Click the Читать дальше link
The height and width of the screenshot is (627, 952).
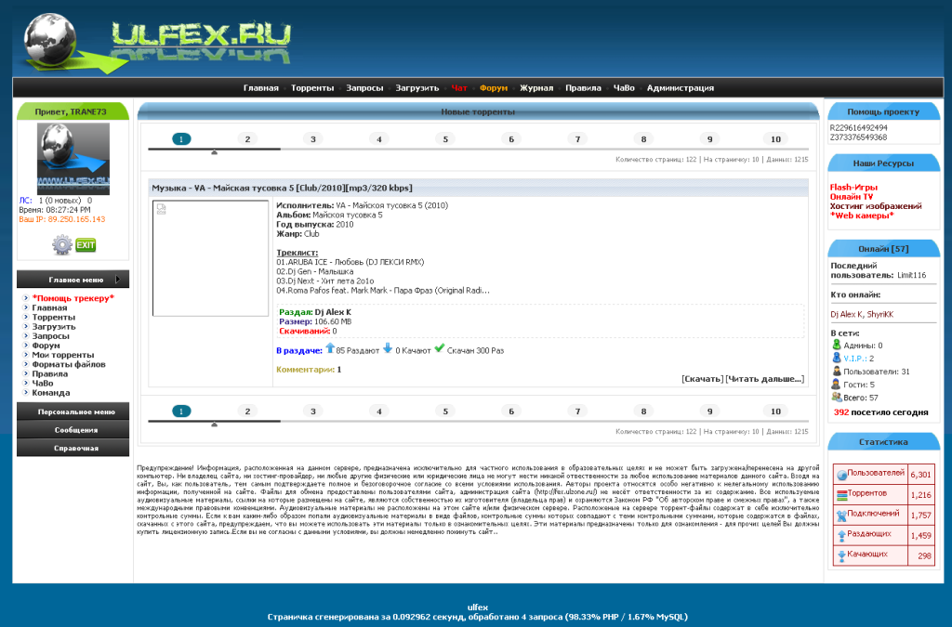click(x=764, y=379)
